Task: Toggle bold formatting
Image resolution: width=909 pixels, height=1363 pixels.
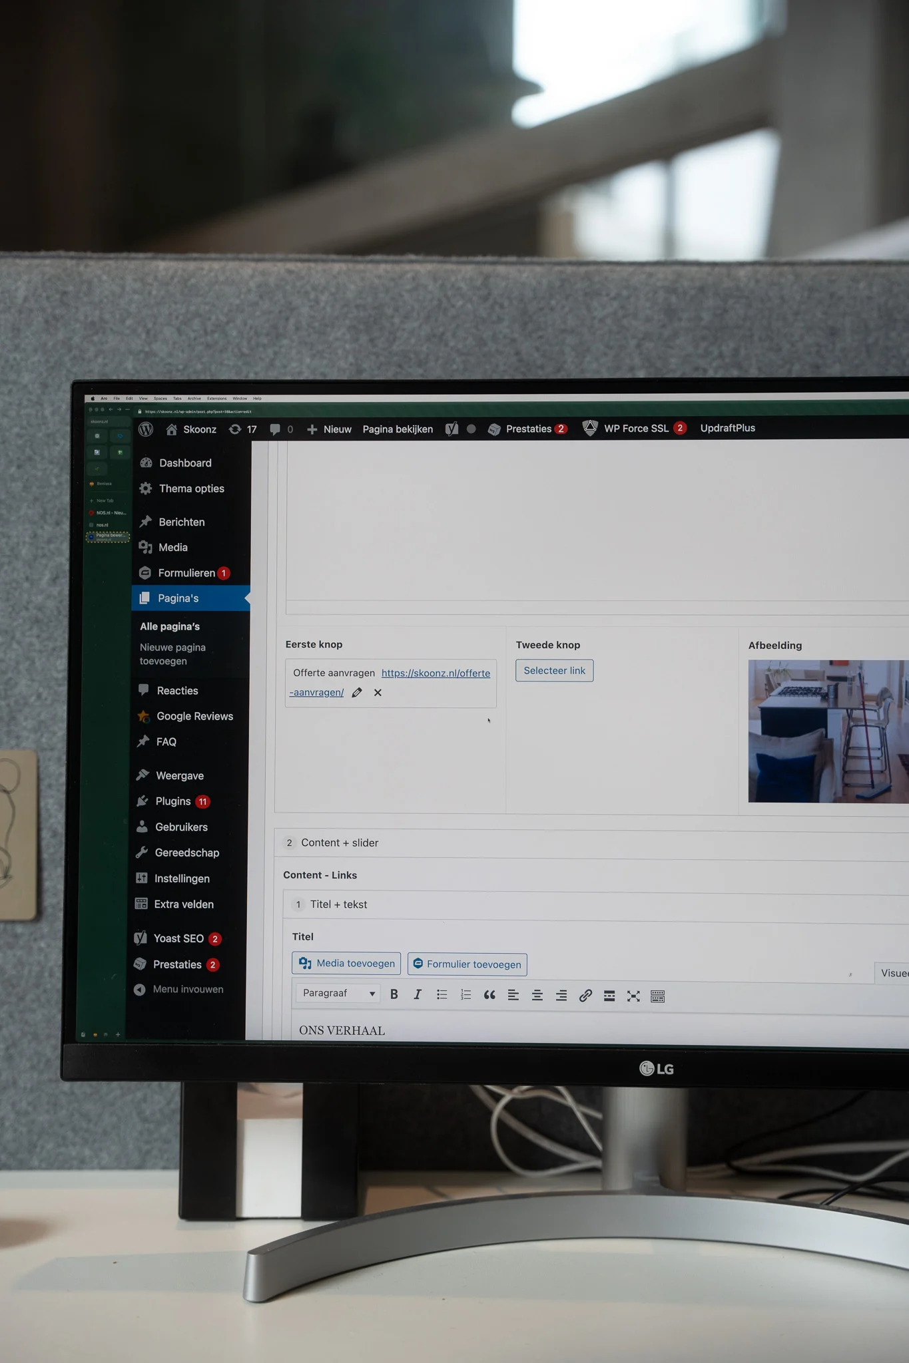Action: 394,994
